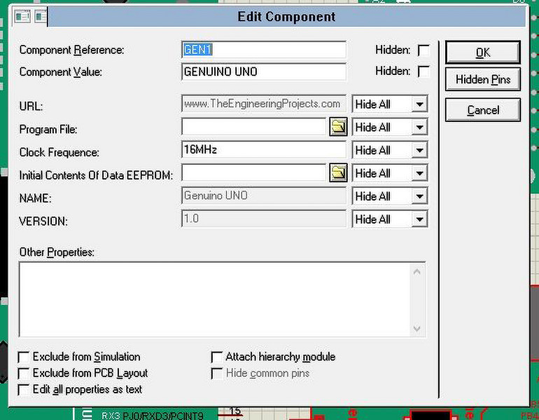This screenshot has width=539, height=420.
Task: Cancel the Edit Component dialog
Action: 482,110
